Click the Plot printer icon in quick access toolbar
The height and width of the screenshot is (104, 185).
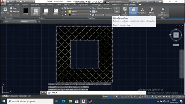(x=21, y=2)
